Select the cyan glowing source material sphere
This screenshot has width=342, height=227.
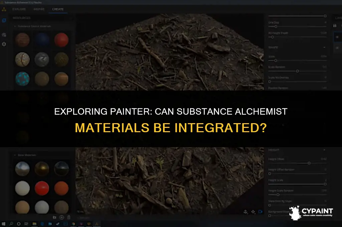22,79
